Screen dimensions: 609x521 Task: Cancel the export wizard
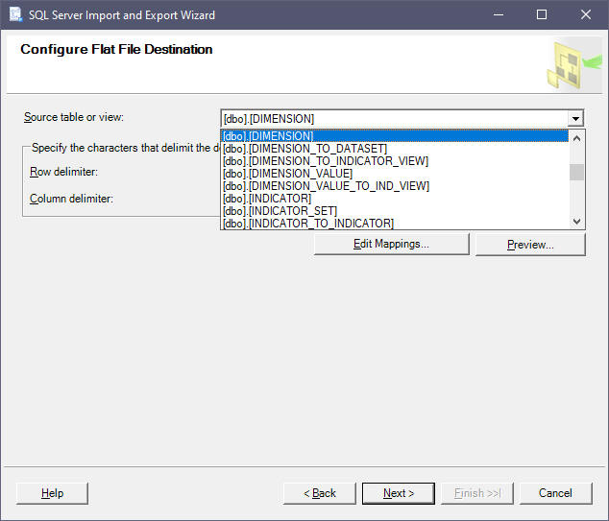[x=555, y=493]
